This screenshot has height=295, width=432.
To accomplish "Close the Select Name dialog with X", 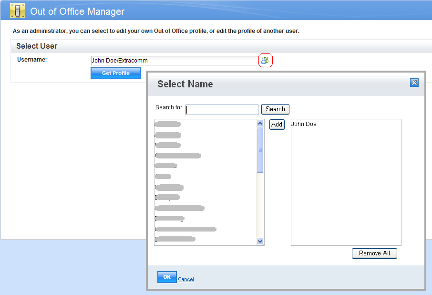I will point(414,83).
